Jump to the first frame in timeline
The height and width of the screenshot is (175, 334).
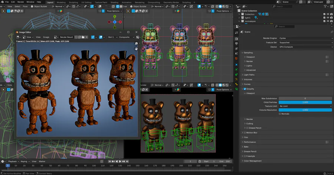pos(109,161)
